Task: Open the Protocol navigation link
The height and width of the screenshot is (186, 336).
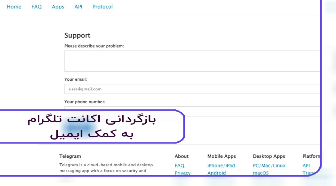Action: (x=102, y=7)
